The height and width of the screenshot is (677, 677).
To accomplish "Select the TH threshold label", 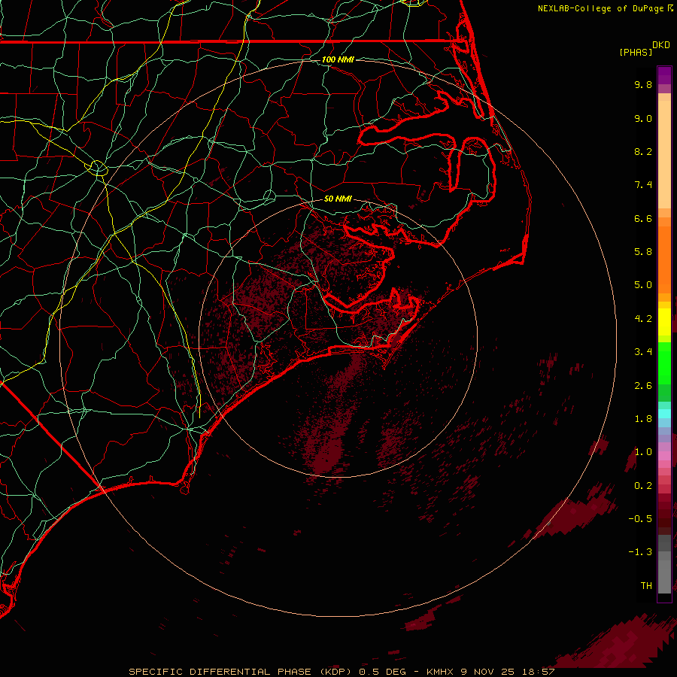I will 646,586.
